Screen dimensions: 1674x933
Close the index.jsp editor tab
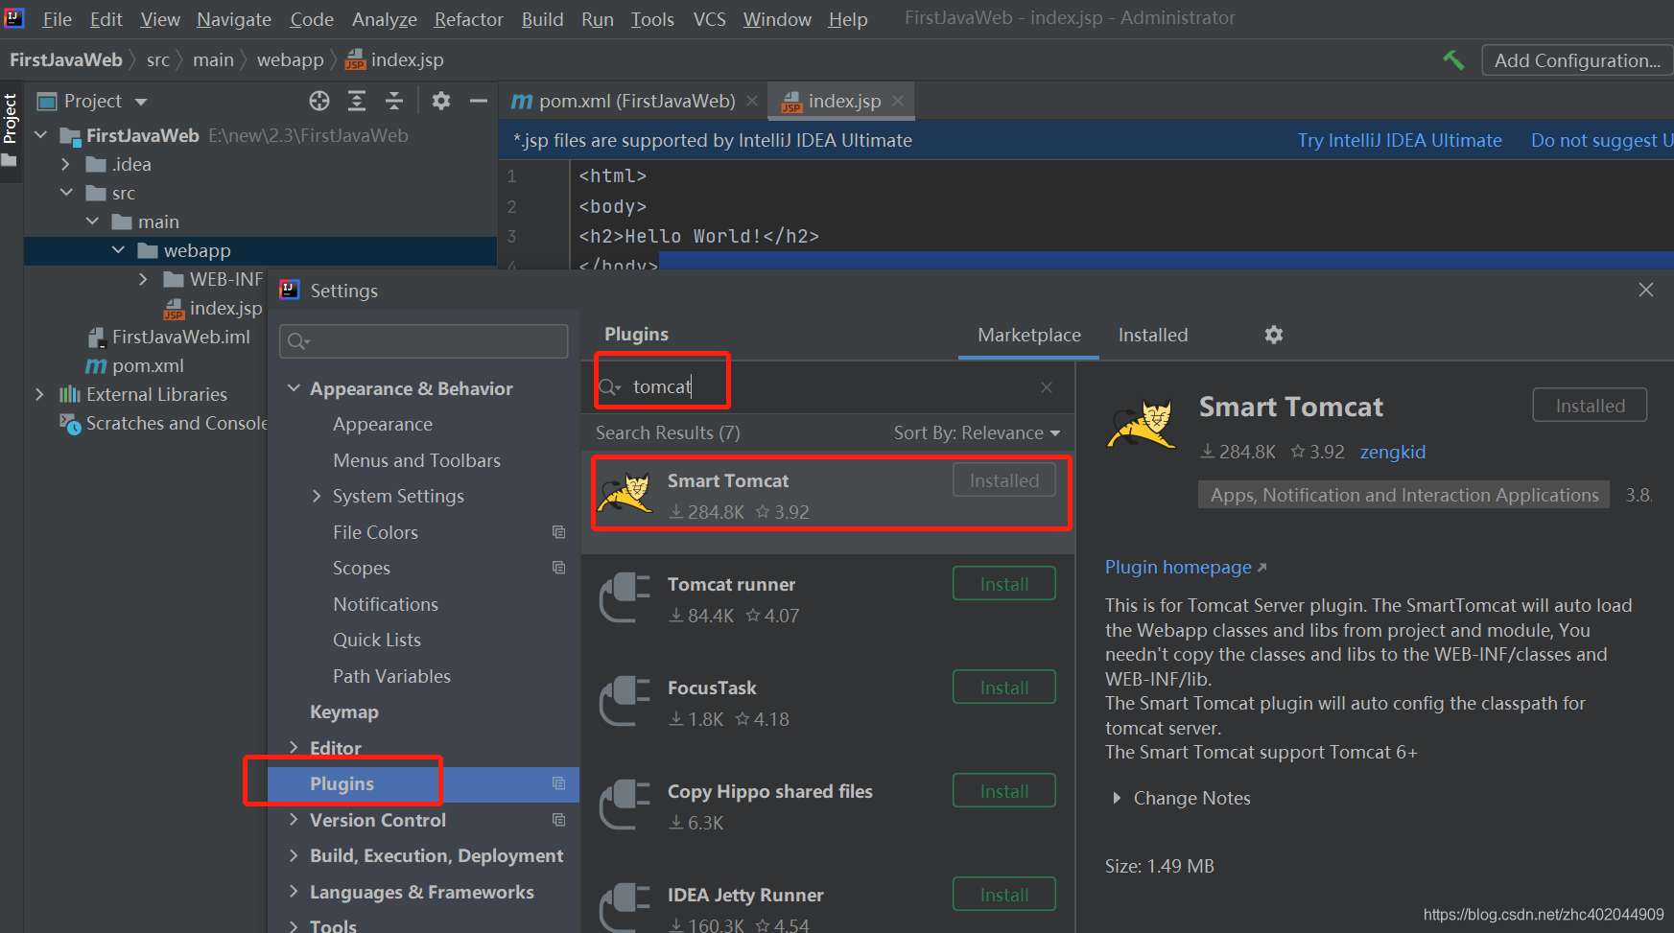898,101
